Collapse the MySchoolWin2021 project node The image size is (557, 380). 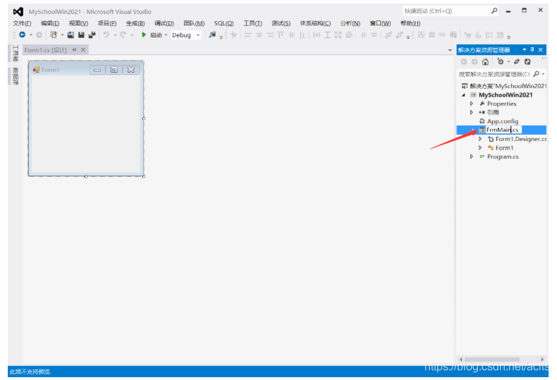click(x=463, y=95)
